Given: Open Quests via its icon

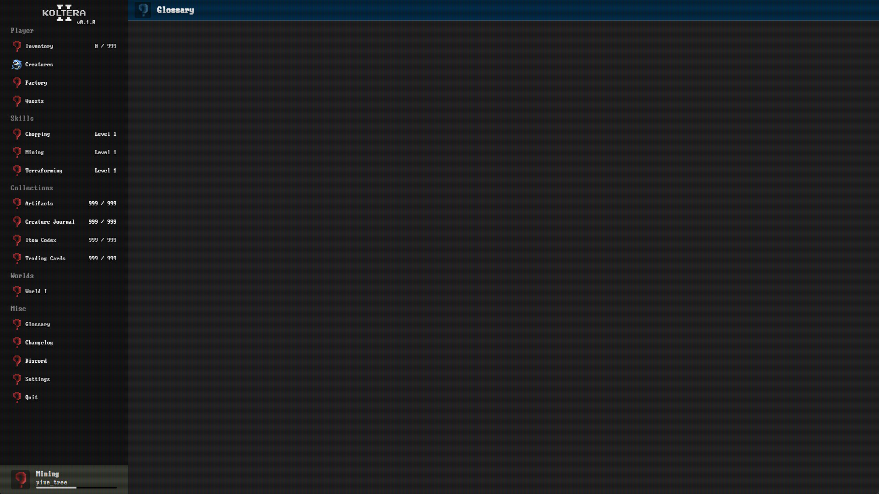Looking at the screenshot, I should 17,101.
